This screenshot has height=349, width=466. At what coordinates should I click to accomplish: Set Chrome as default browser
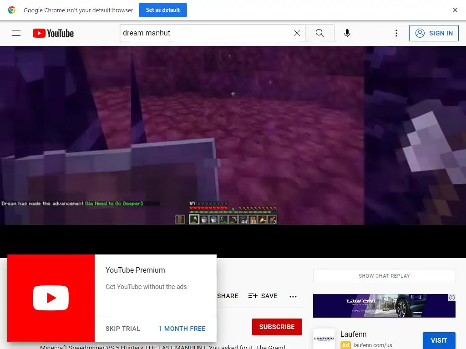point(163,10)
